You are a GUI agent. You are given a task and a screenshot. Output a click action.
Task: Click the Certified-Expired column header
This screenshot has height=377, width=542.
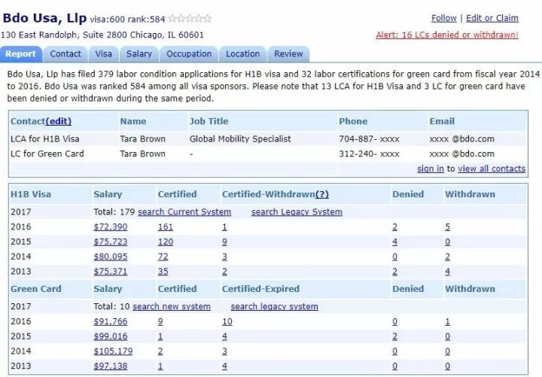[260, 289]
